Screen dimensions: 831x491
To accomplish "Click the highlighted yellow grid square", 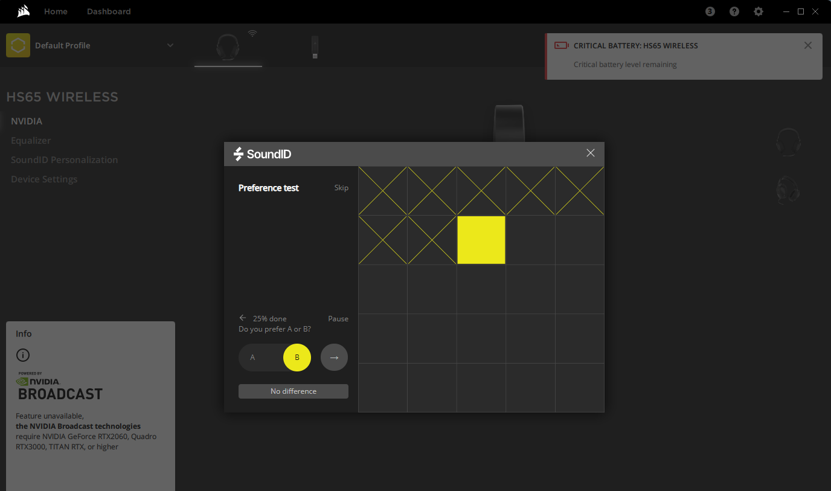I will click(481, 240).
